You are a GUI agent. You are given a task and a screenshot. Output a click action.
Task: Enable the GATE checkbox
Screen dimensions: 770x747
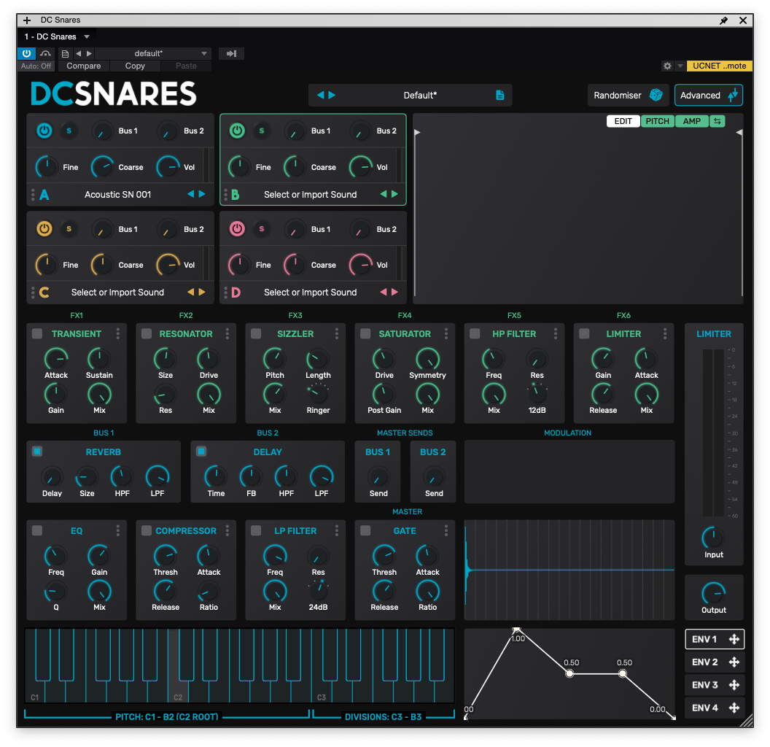click(365, 531)
